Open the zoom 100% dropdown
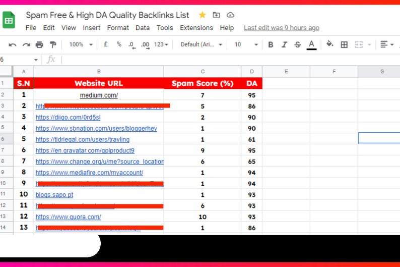 [81, 44]
